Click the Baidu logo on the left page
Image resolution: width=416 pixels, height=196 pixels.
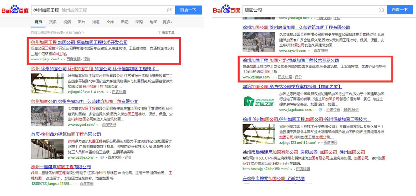(14, 9)
